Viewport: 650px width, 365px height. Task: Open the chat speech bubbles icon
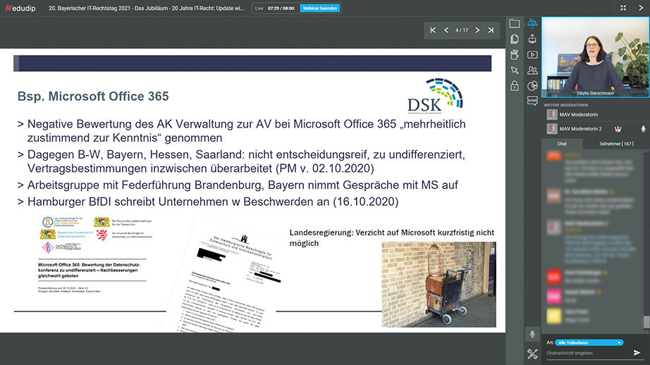click(532, 101)
